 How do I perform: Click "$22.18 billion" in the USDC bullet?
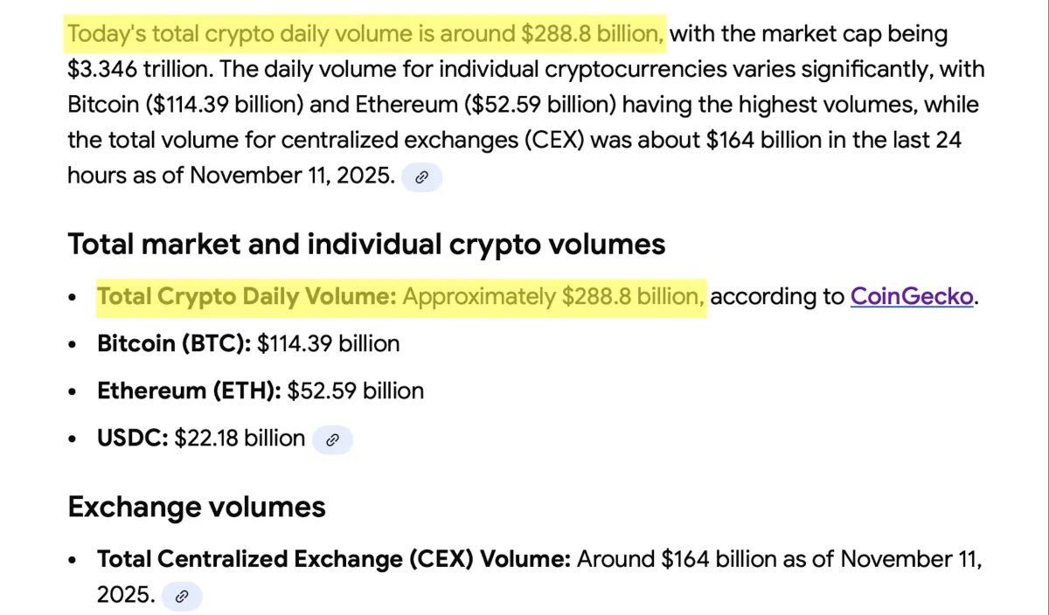pyautogui.click(x=240, y=438)
